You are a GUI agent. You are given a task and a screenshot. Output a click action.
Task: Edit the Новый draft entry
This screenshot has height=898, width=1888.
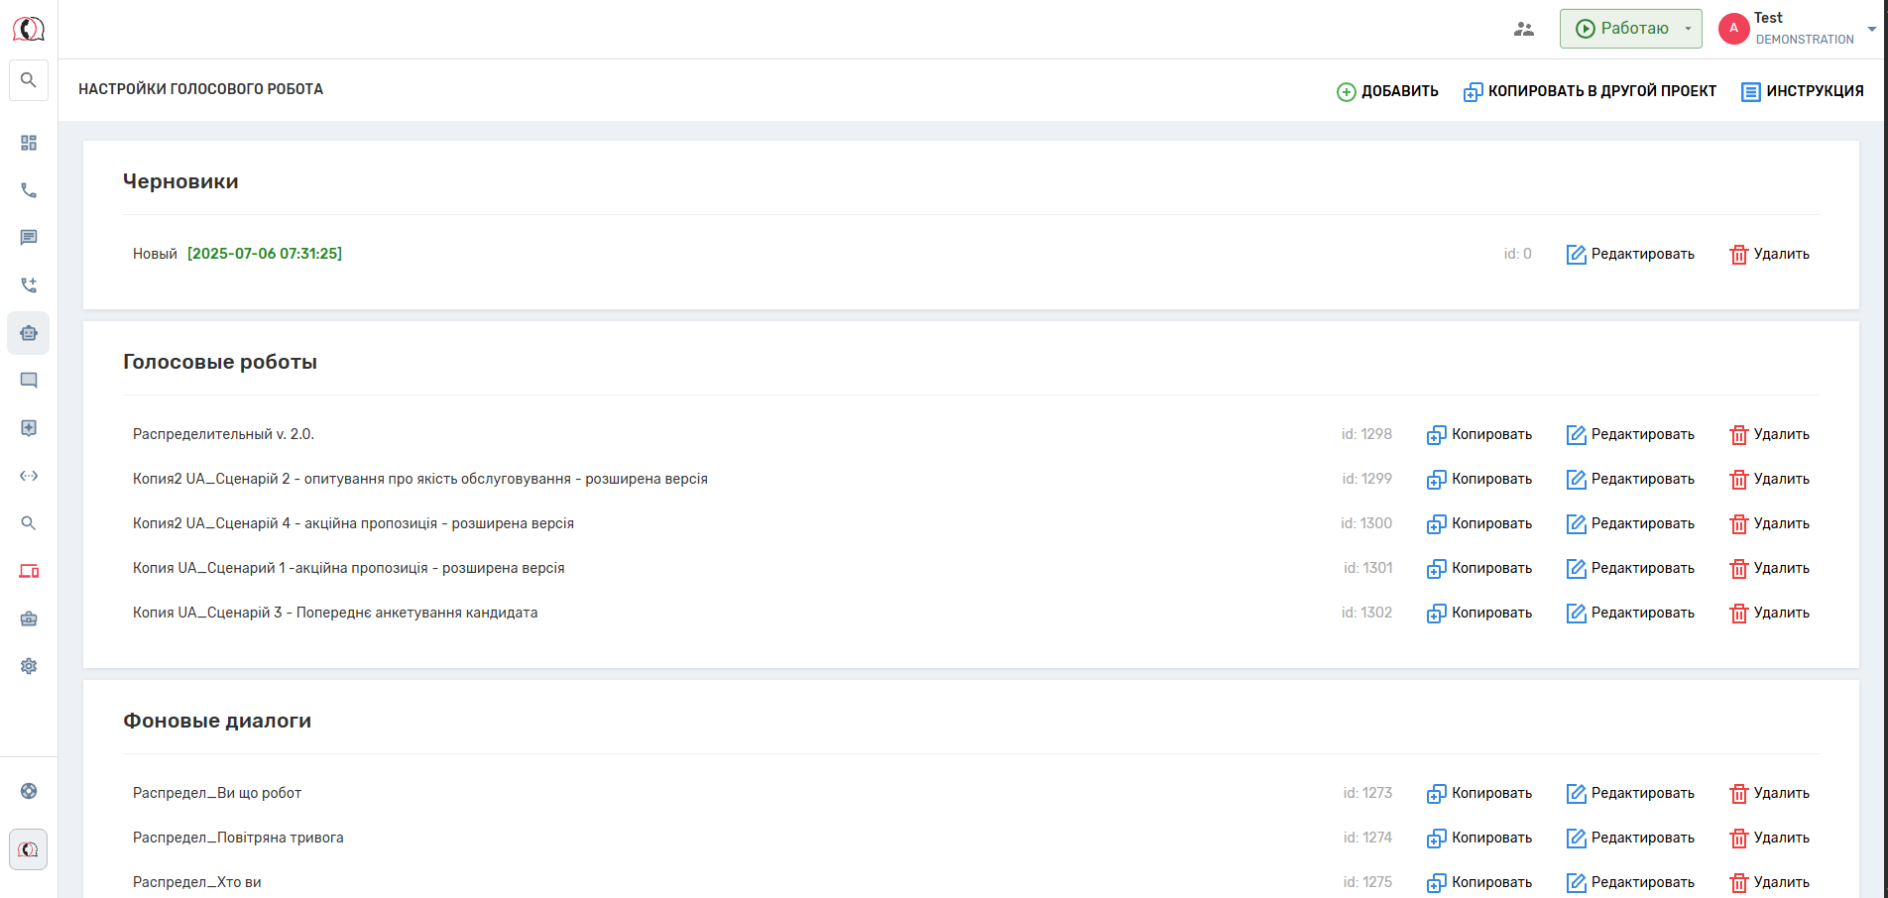(1630, 254)
